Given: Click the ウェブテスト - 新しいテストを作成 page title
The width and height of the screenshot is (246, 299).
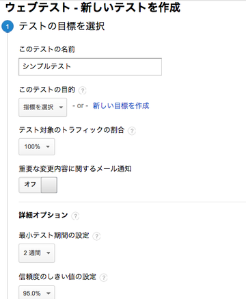Looking at the screenshot, I should (93, 8).
